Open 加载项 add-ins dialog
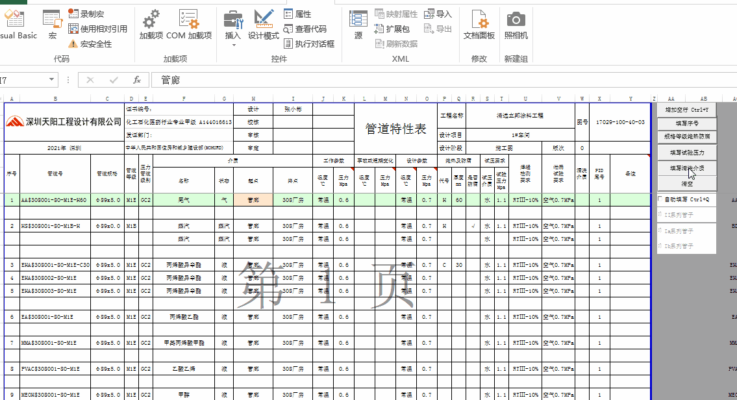Viewport: 737px width, 400px height. click(x=151, y=25)
